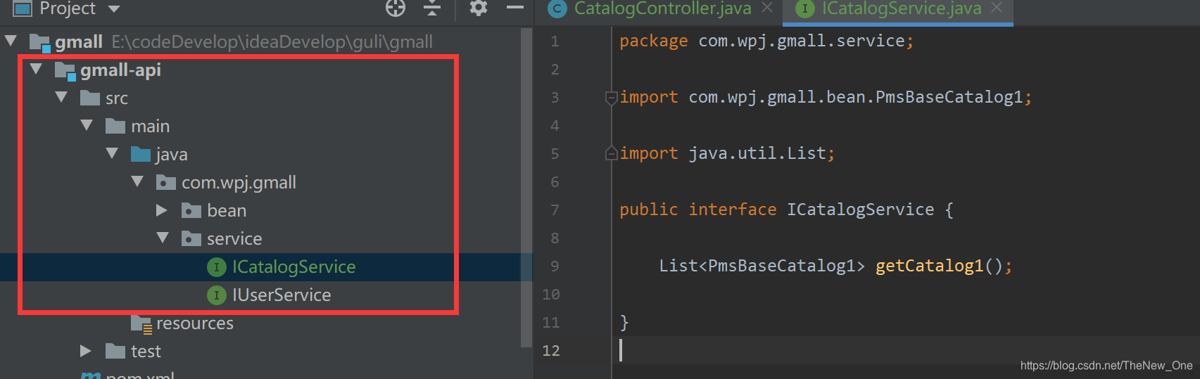Click the Project panel title

point(68,8)
